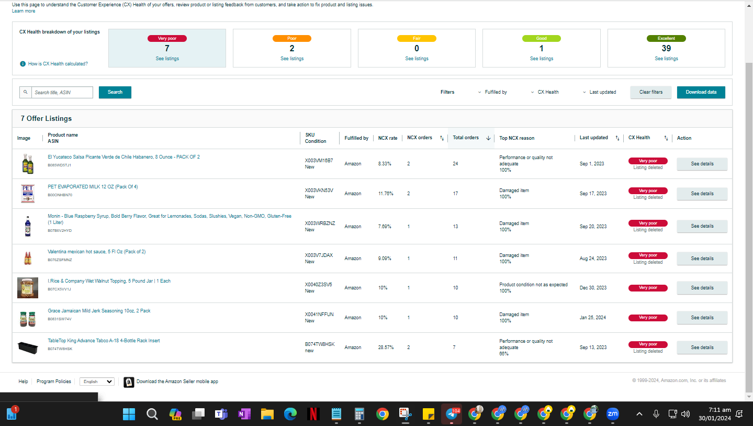Open Task View on the taskbar
This screenshot has height=426, width=753.
coord(198,414)
